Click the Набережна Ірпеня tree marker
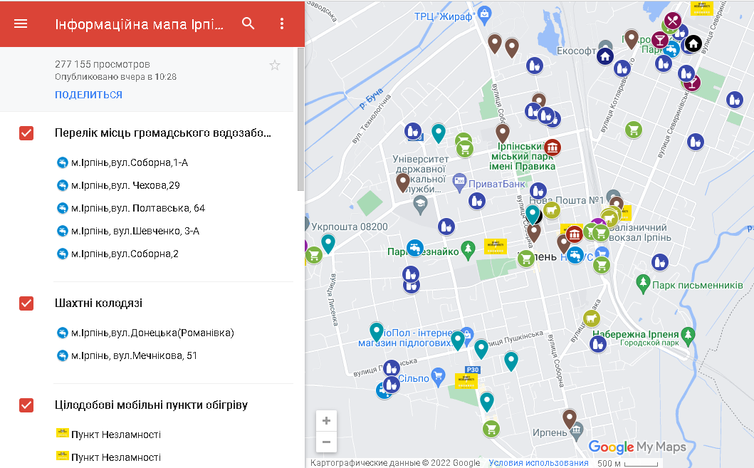The image size is (754, 468). pos(688,336)
